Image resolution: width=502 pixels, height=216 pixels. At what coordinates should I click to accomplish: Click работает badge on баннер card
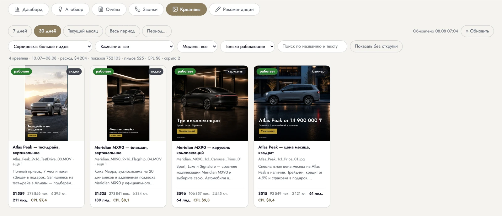267,71
